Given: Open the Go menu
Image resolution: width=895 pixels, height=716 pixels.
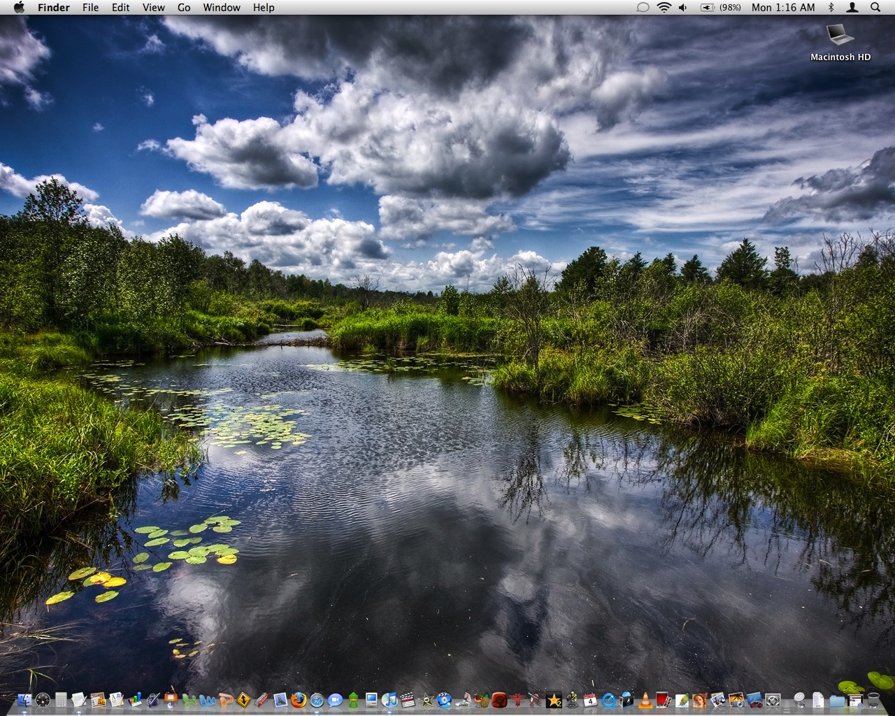Looking at the screenshot, I should click(x=184, y=8).
